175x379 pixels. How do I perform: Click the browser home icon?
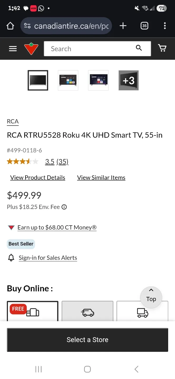(x=10, y=26)
